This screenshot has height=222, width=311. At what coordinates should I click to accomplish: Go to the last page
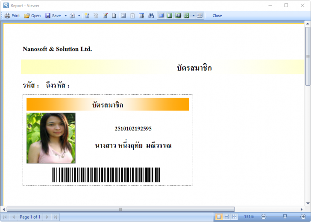click(56, 217)
